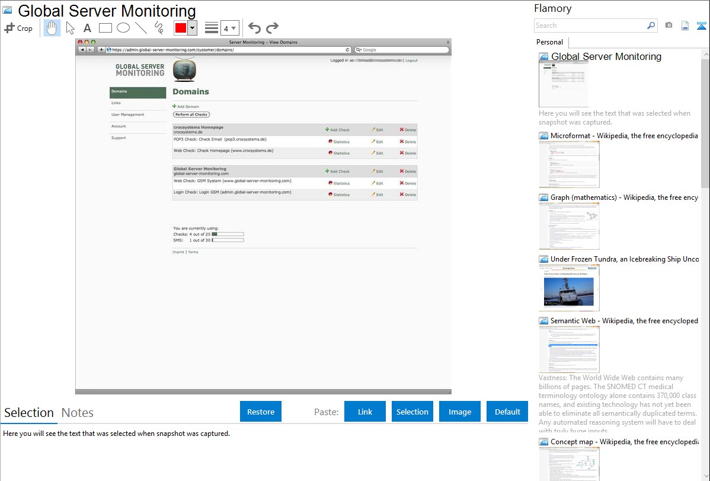Open the Selection tab
710x481 pixels.
point(29,413)
